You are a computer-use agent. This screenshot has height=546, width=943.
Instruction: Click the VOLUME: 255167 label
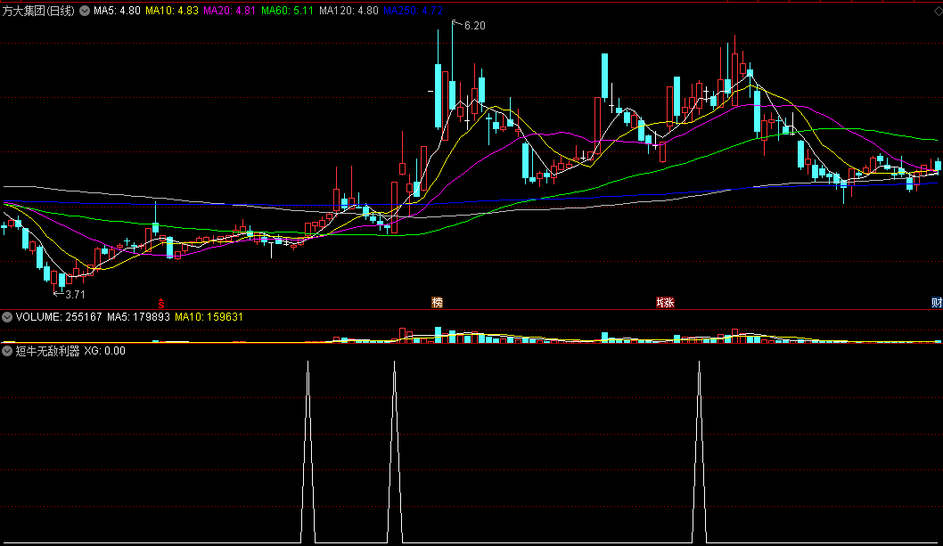coord(59,317)
